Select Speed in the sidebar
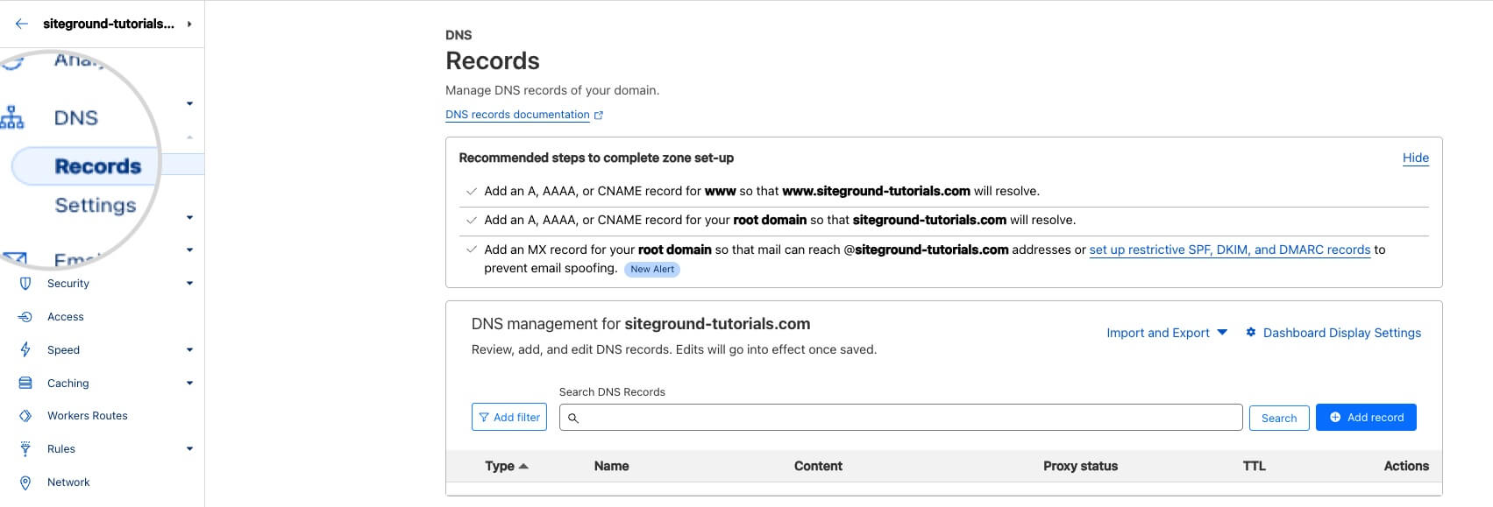 click(x=63, y=350)
